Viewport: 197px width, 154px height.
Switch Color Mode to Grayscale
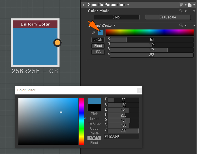[168, 17]
